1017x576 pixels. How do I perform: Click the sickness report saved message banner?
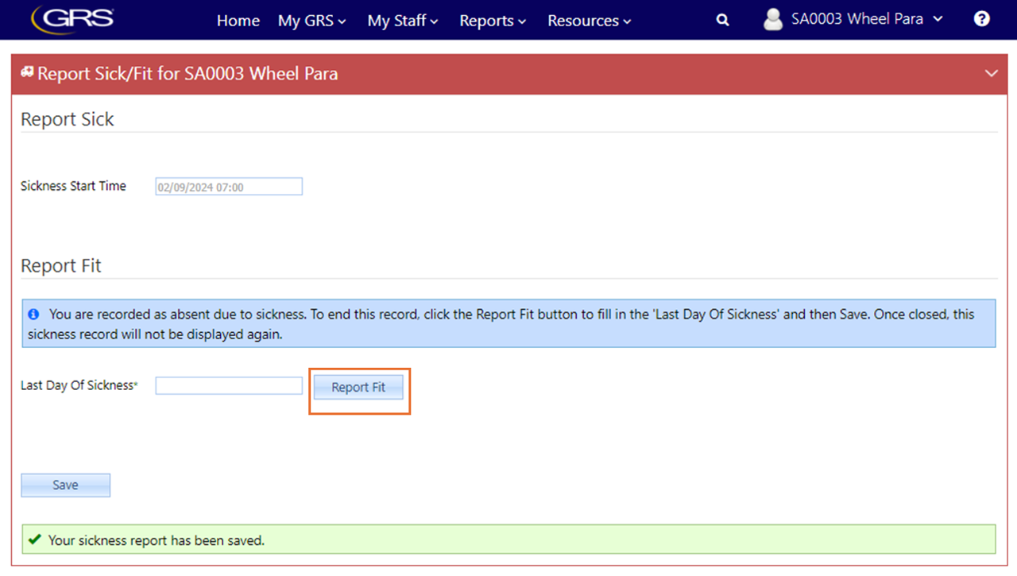(508, 539)
